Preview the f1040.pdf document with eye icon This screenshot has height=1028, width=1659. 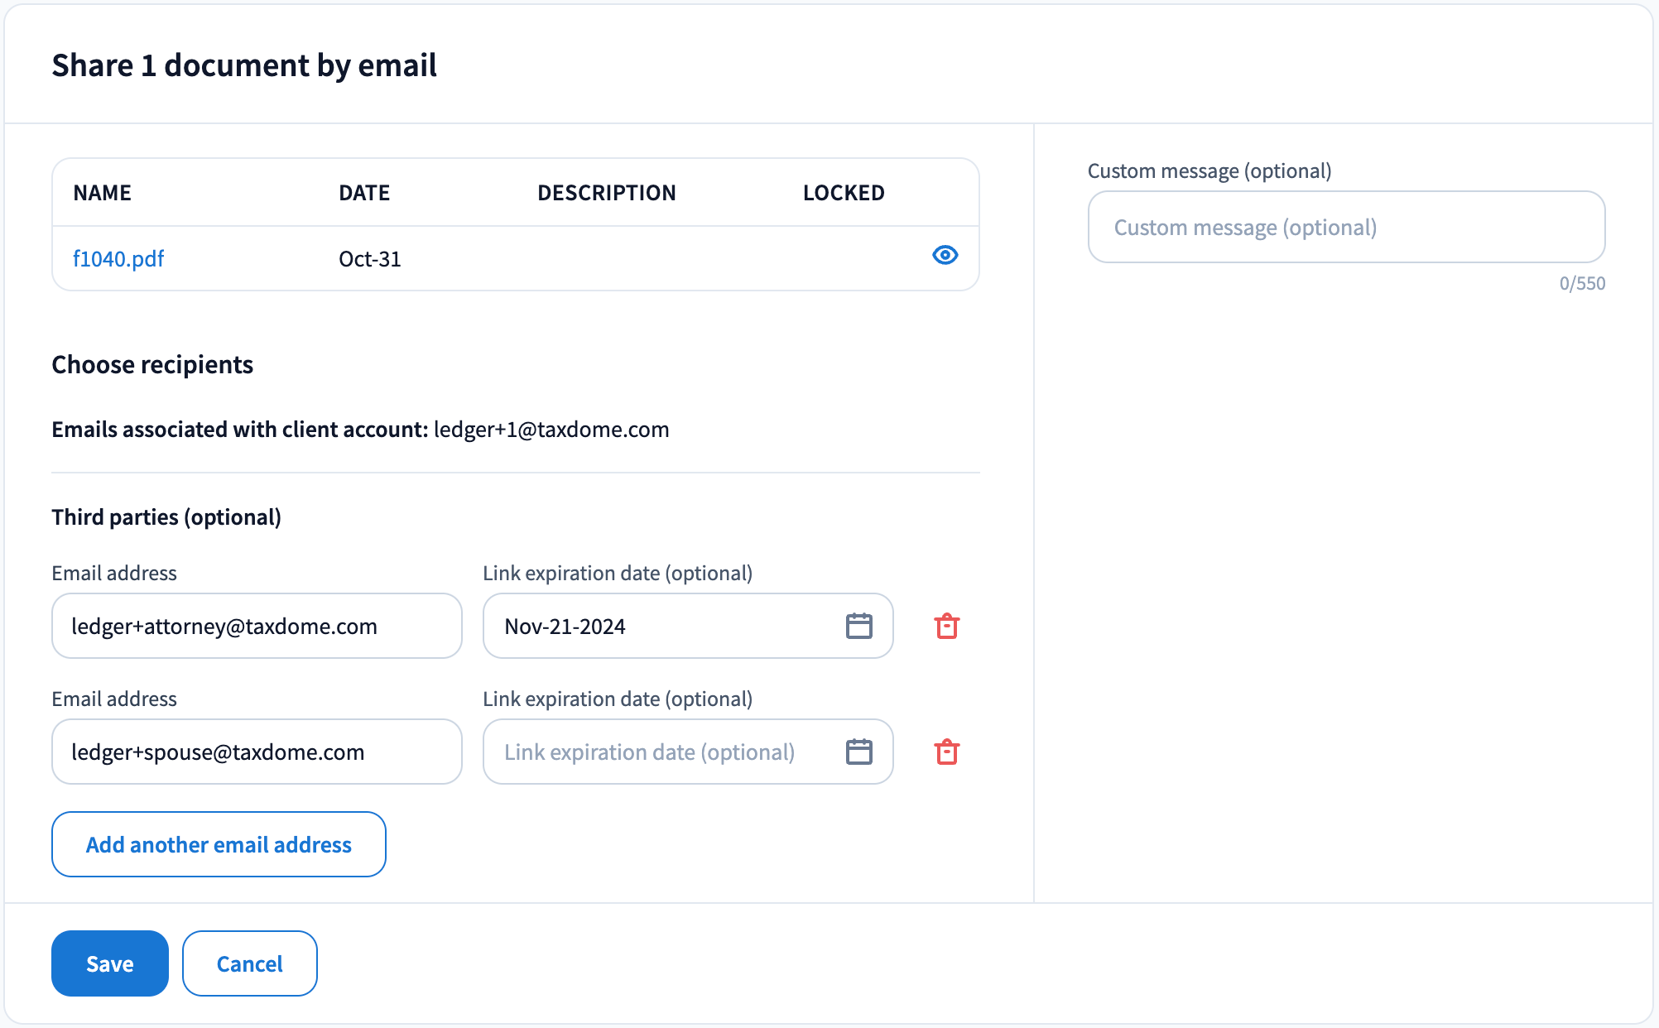(x=945, y=255)
